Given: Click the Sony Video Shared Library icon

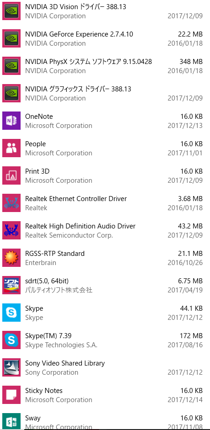Looking at the screenshot, I should (11, 367).
